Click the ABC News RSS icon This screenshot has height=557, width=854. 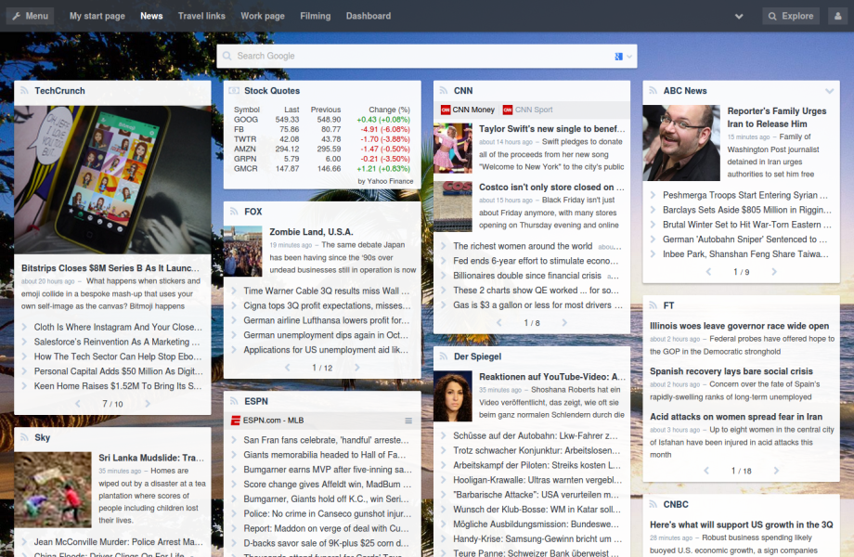(653, 90)
